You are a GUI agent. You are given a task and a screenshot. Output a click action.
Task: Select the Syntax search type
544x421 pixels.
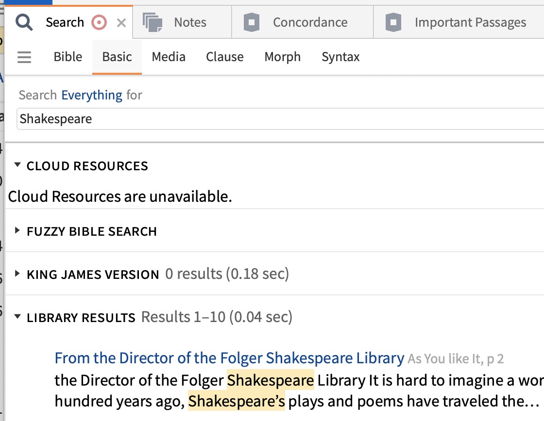(340, 57)
